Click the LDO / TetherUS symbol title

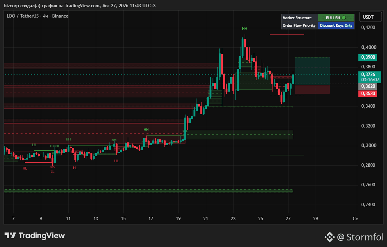(23, 16)
